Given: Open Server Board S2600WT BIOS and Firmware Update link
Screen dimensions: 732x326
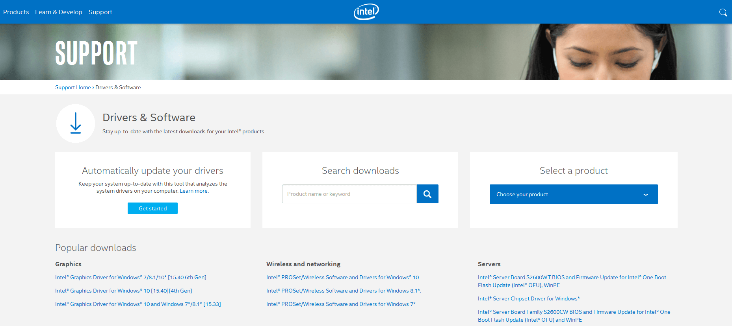Looking at the screenshot, I should pos(572,281).
